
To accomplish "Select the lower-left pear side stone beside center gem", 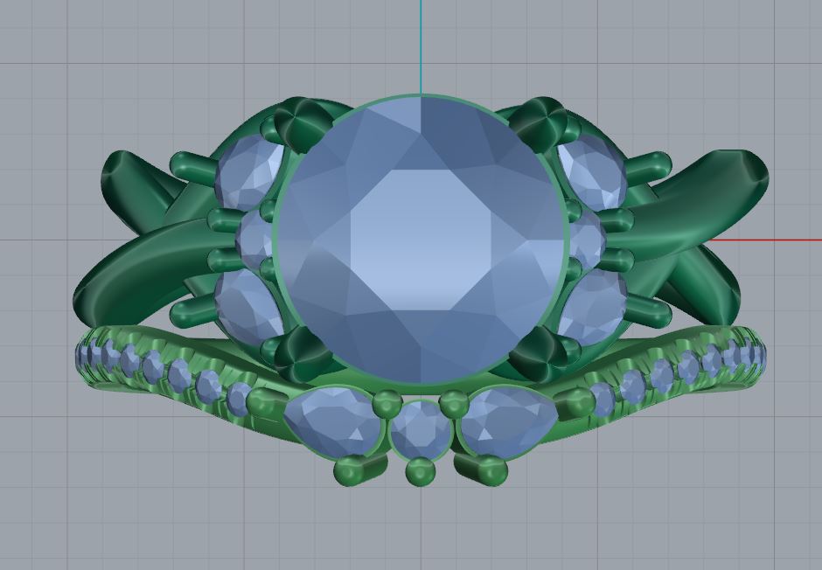I will [x=247, y=308].
